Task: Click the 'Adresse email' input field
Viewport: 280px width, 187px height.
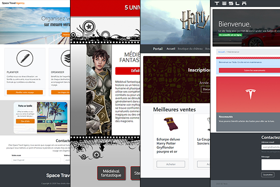Action: click(x=271, y=147)
